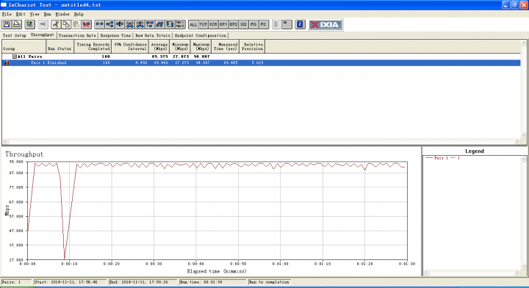Switch to the Test Setup tab
The width and height of the screenshot is (529, 288).
[14, 35]
